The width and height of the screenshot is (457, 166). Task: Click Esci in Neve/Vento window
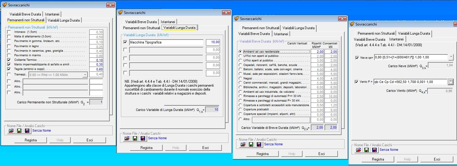[437, 159]
